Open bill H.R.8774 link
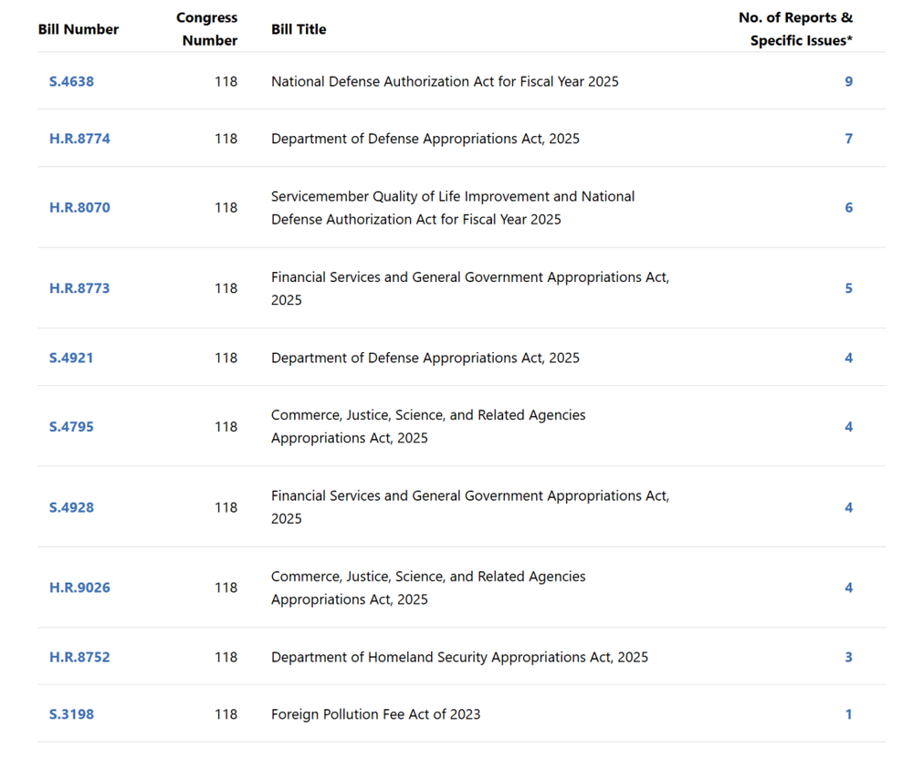Screen dimensions: 913x770 click(x=79, y=139)
